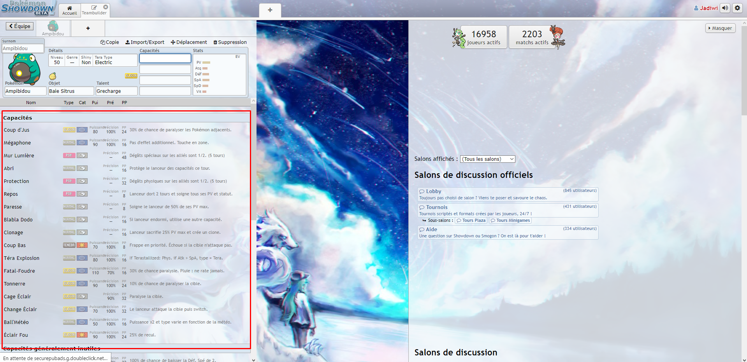The width and height of the screenshot is (747, 362).
Task: Select the move Abri
Action: 126,168
